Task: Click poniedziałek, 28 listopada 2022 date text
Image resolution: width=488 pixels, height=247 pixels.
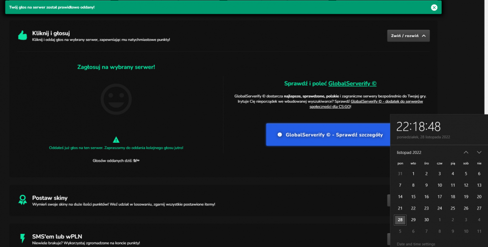Action: pyautogui.click(x=423, y=137)
